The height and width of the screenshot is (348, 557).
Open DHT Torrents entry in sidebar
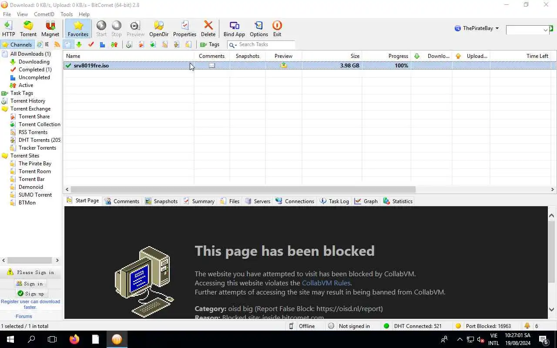[x=40, y=140]
